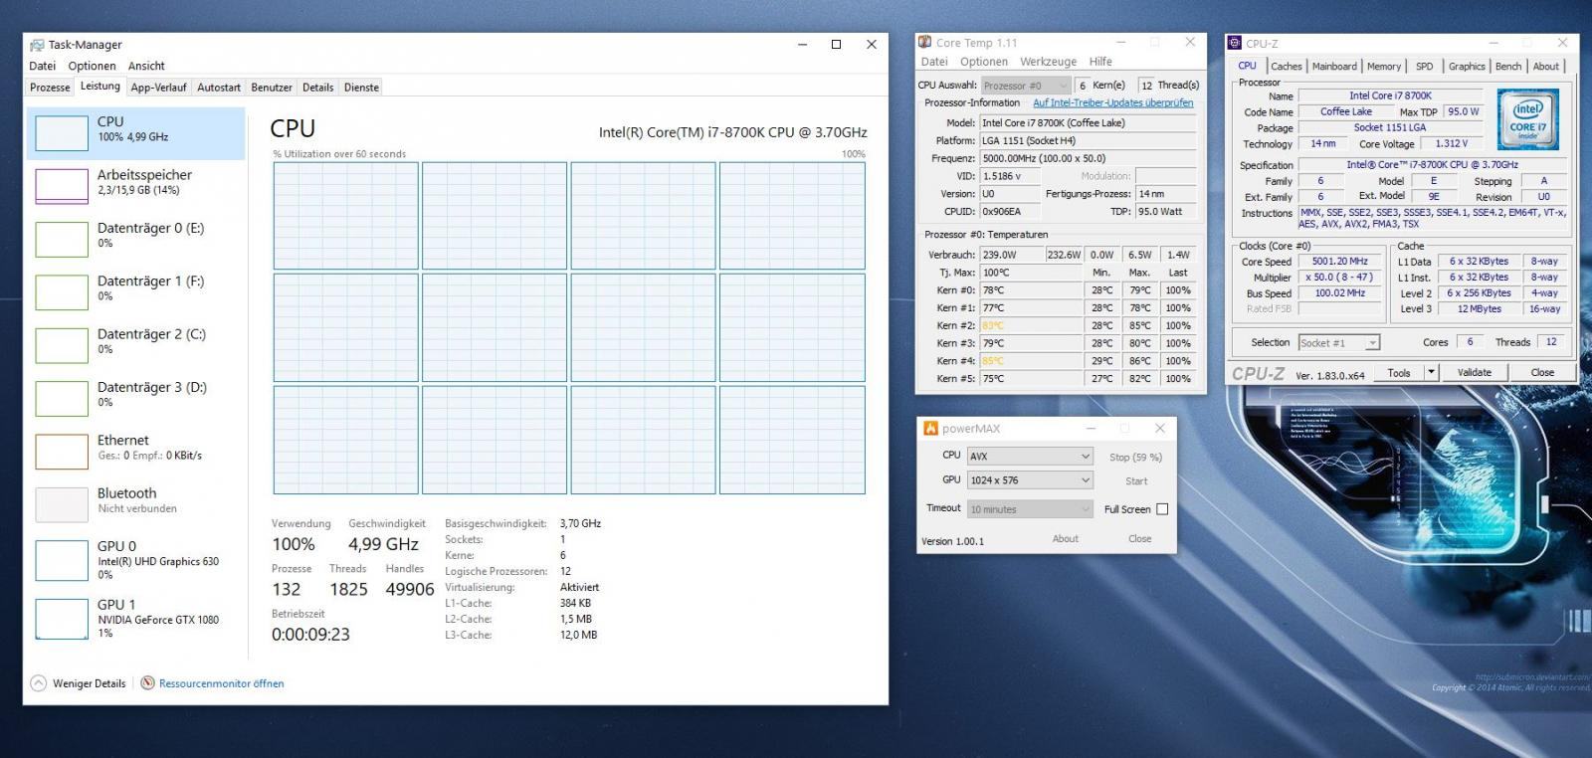
Task: Open the Socket #1 selection dropdown
Action: [1339, 342]
